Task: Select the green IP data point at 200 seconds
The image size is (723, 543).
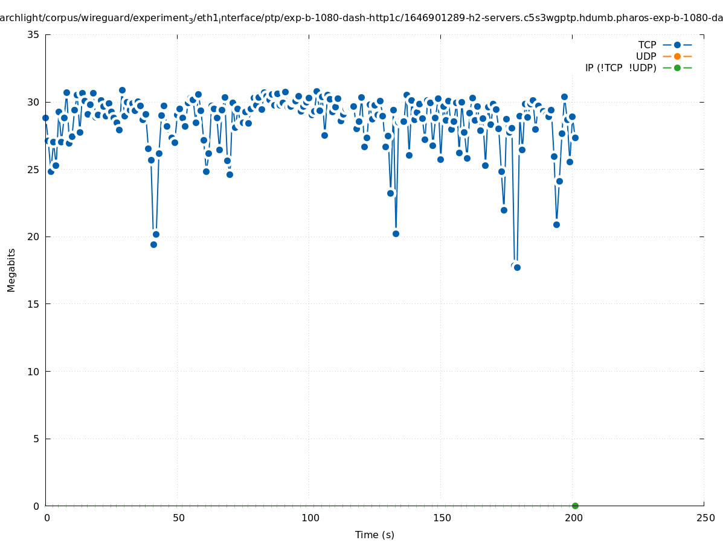Action: (575, 506)
